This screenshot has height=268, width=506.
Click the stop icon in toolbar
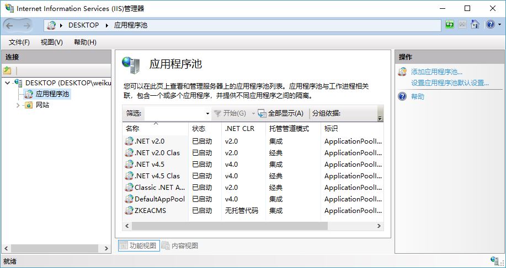462,24
